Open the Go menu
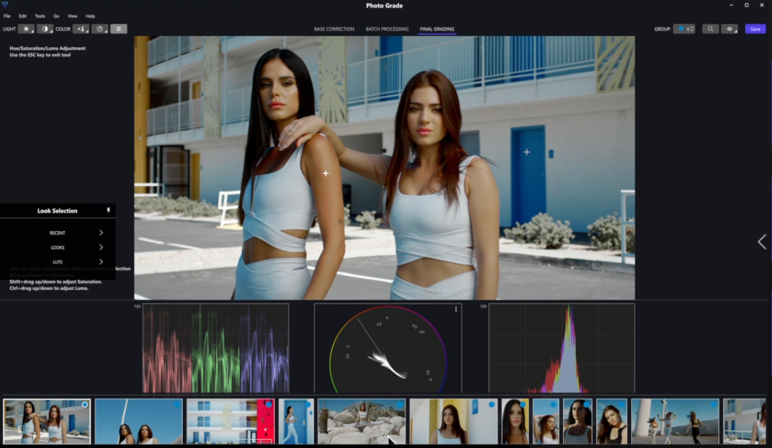This screenshot has height=448, width=772. tap(56, 16)
